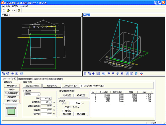Screen dimensions: 166x125
Task: Zoom out on the plan view
Action: (x=8, y=73)
